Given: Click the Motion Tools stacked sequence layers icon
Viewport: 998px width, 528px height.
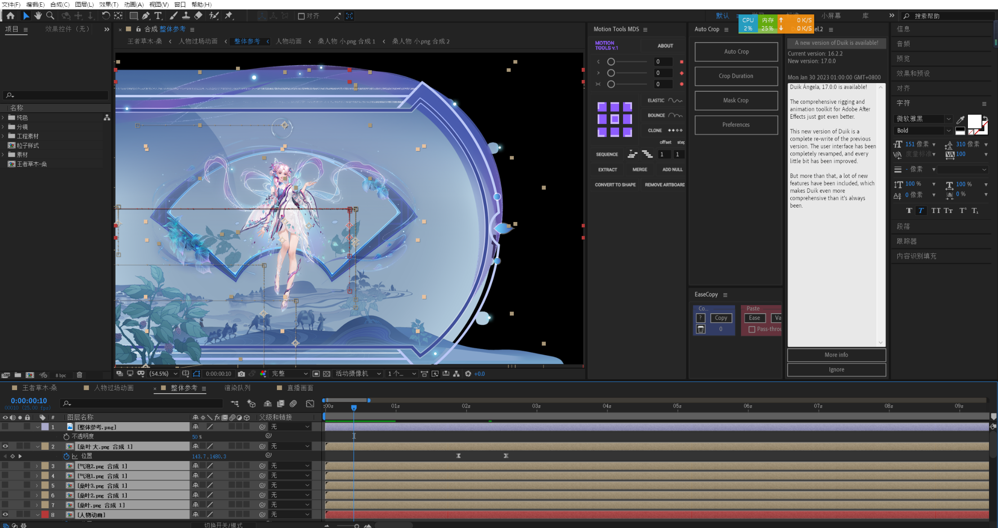Looking at the screenshot, I should [x=647, y=154].
